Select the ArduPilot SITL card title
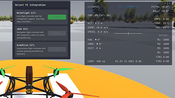 [26, 45]
